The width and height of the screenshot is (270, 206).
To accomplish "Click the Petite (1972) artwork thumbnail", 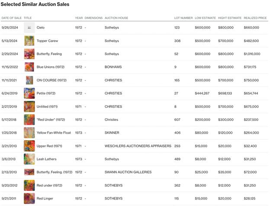I will click(29, 93).
